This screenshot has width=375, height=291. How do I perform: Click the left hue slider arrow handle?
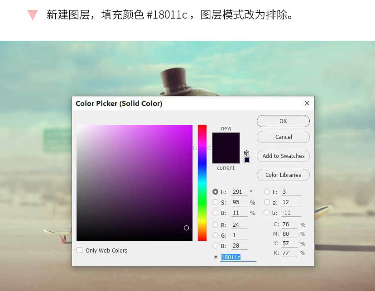click(195, 148)
